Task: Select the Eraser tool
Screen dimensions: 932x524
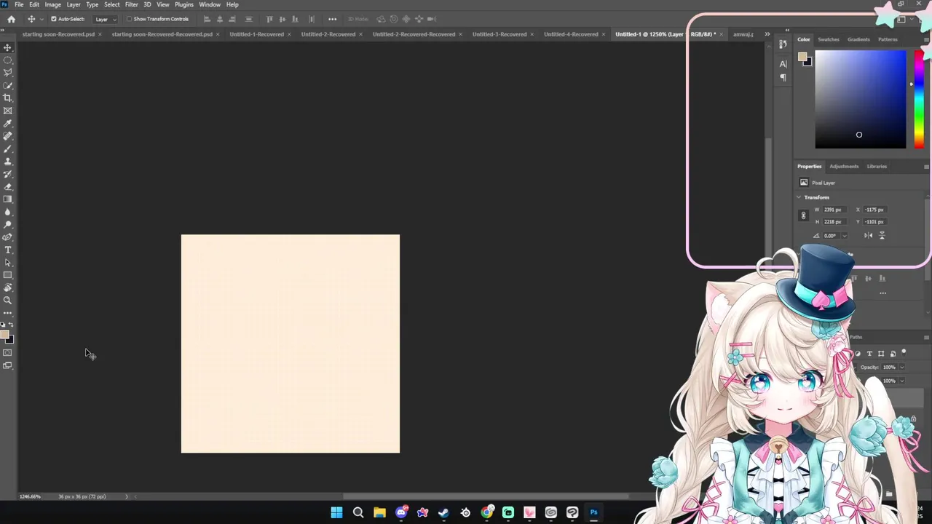Action: click(x=8, y=186)
